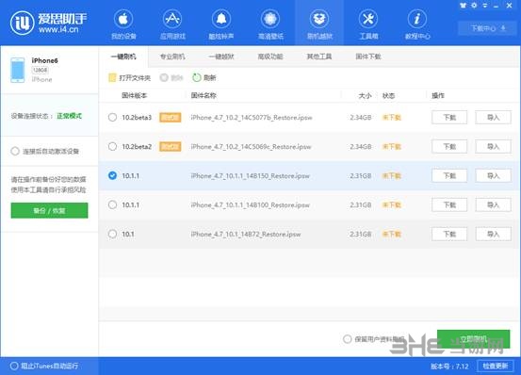Viewport: 521px width, 375px height.
Task: Click the green 立即刷机 button
Action: 474,339
